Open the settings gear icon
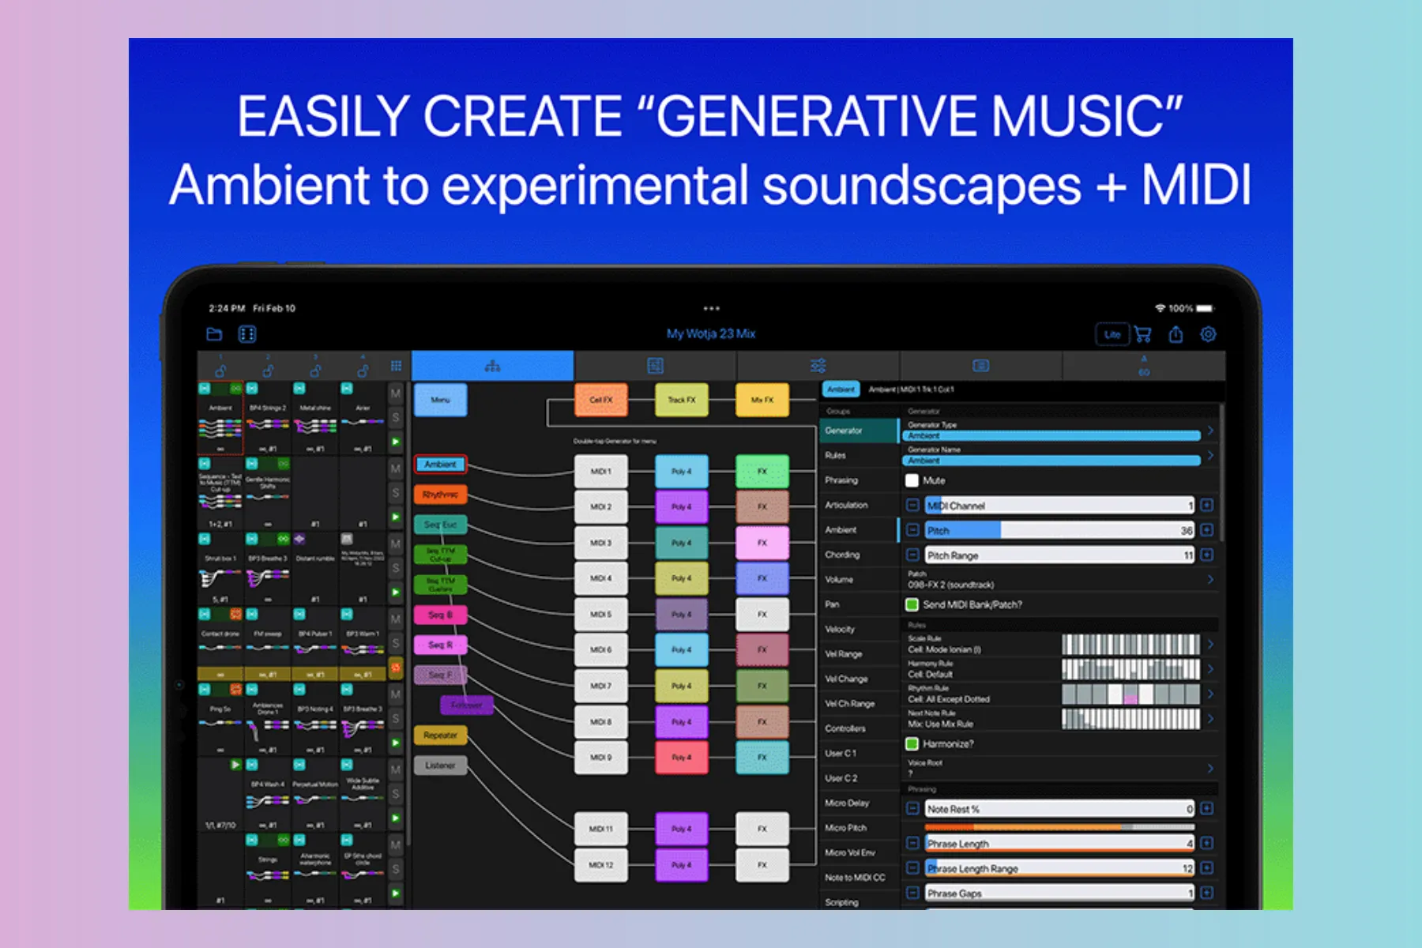This screenshot has height=948, width=1422. [x=1208, y=334]
